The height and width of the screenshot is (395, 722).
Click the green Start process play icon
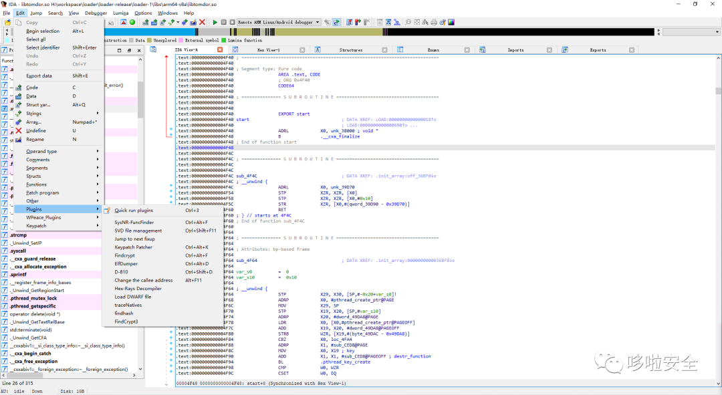[215, 22]
